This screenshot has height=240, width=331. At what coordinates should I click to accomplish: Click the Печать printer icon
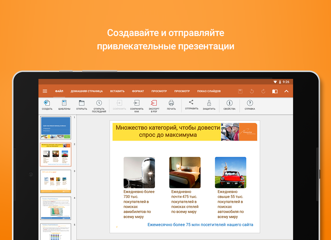[171, 103]
